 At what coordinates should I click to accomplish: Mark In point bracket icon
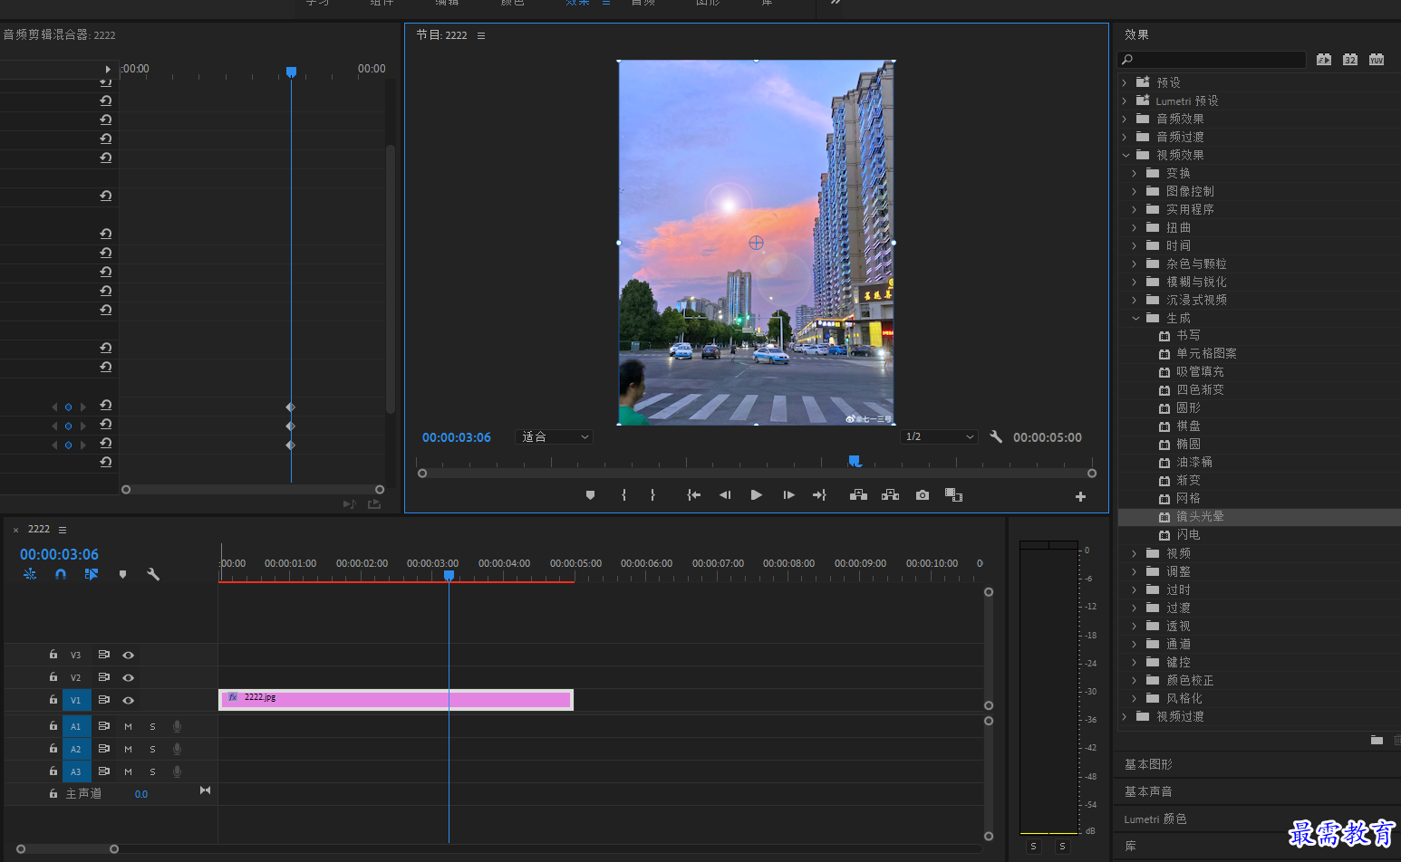623,495
